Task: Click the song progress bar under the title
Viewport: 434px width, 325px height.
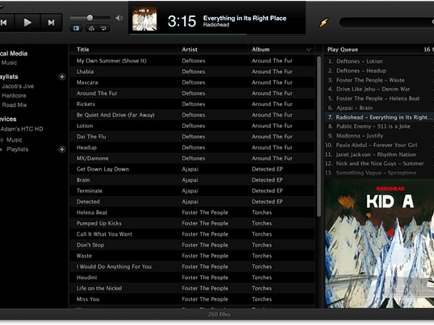Action: coord(217,34)
